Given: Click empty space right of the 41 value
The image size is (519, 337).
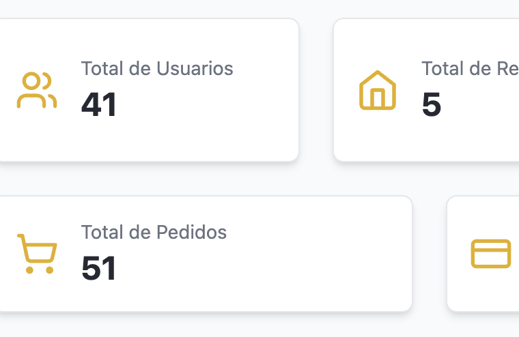Looking at the screenshot, I should 205,106.
